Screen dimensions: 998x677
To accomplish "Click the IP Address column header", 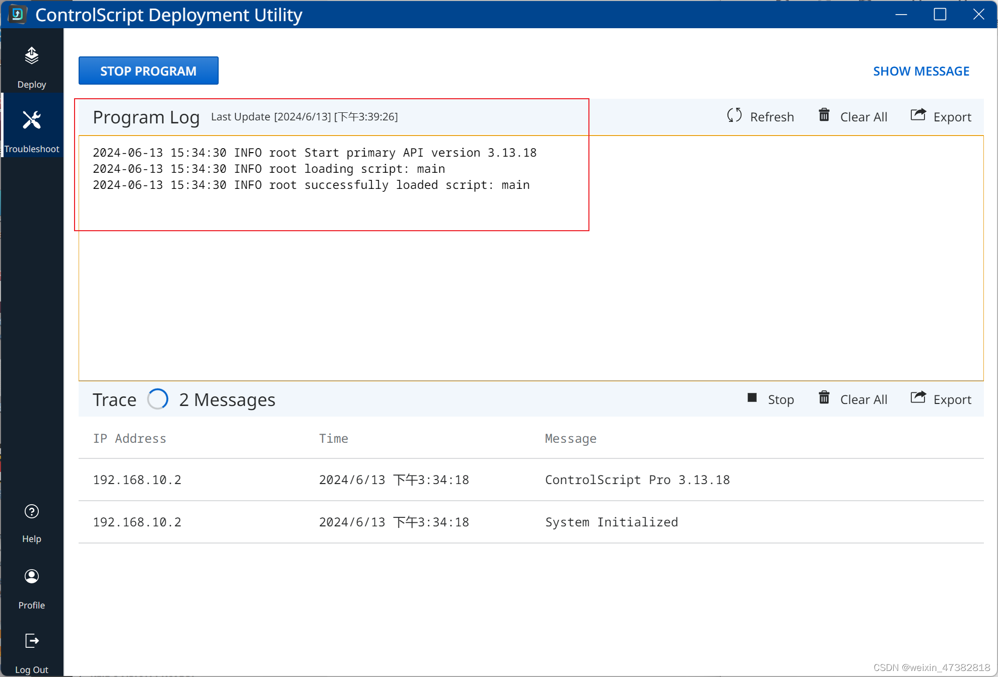I will pyautogui.click(x=129, y=438).
